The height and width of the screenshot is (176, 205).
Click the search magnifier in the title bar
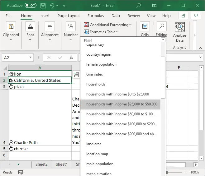[139, 6]
